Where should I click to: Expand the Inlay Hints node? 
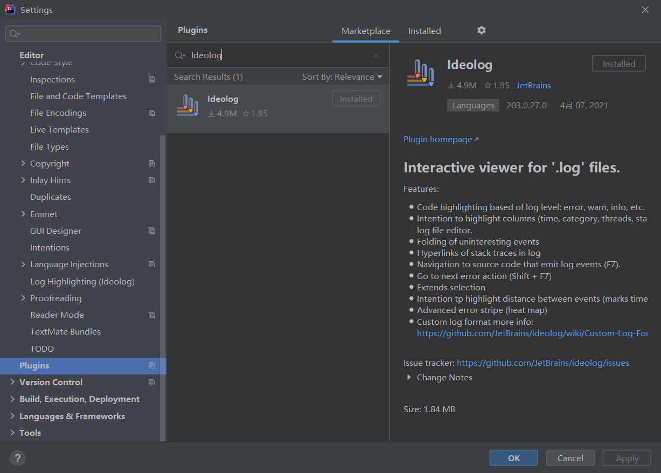tap(23, 180)
